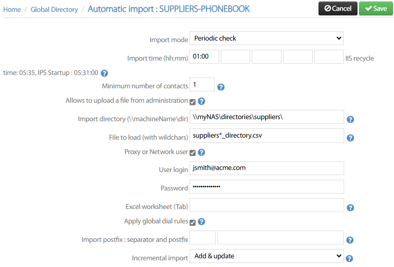Click help icon beside File to load field
The height and width of the screenshot is (267, 394).
(x=350, y=138)
